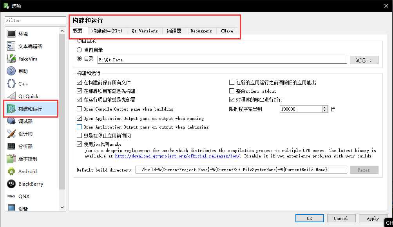Open the 调试器 icon
Screen dimensions: 393x227
(x=11, y=121)
